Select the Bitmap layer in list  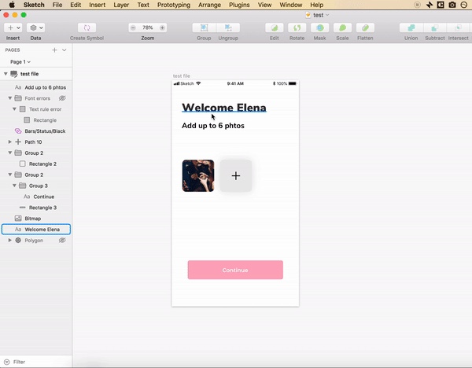point(32,219)
